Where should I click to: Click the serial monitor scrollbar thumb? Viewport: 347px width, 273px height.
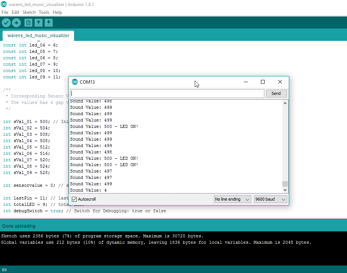pos(285,184)
